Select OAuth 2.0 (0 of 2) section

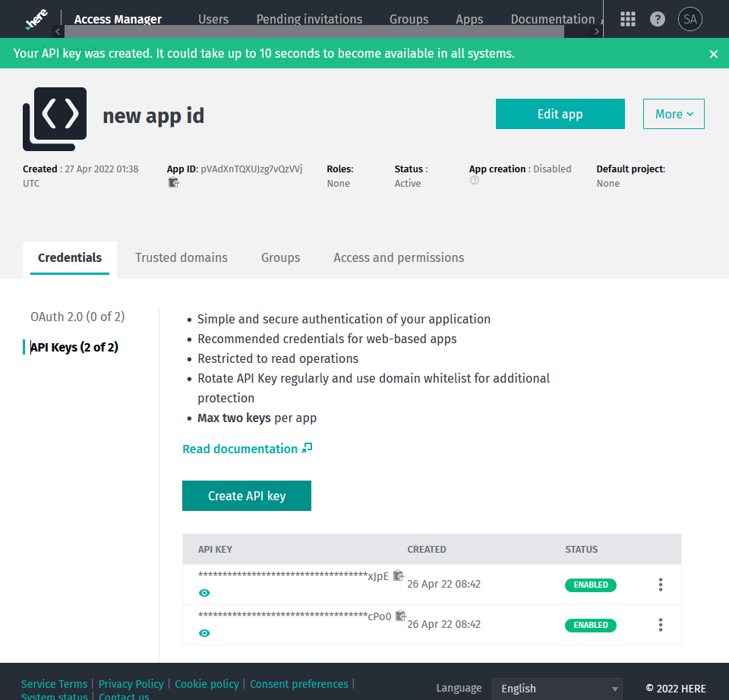point(77,317)
